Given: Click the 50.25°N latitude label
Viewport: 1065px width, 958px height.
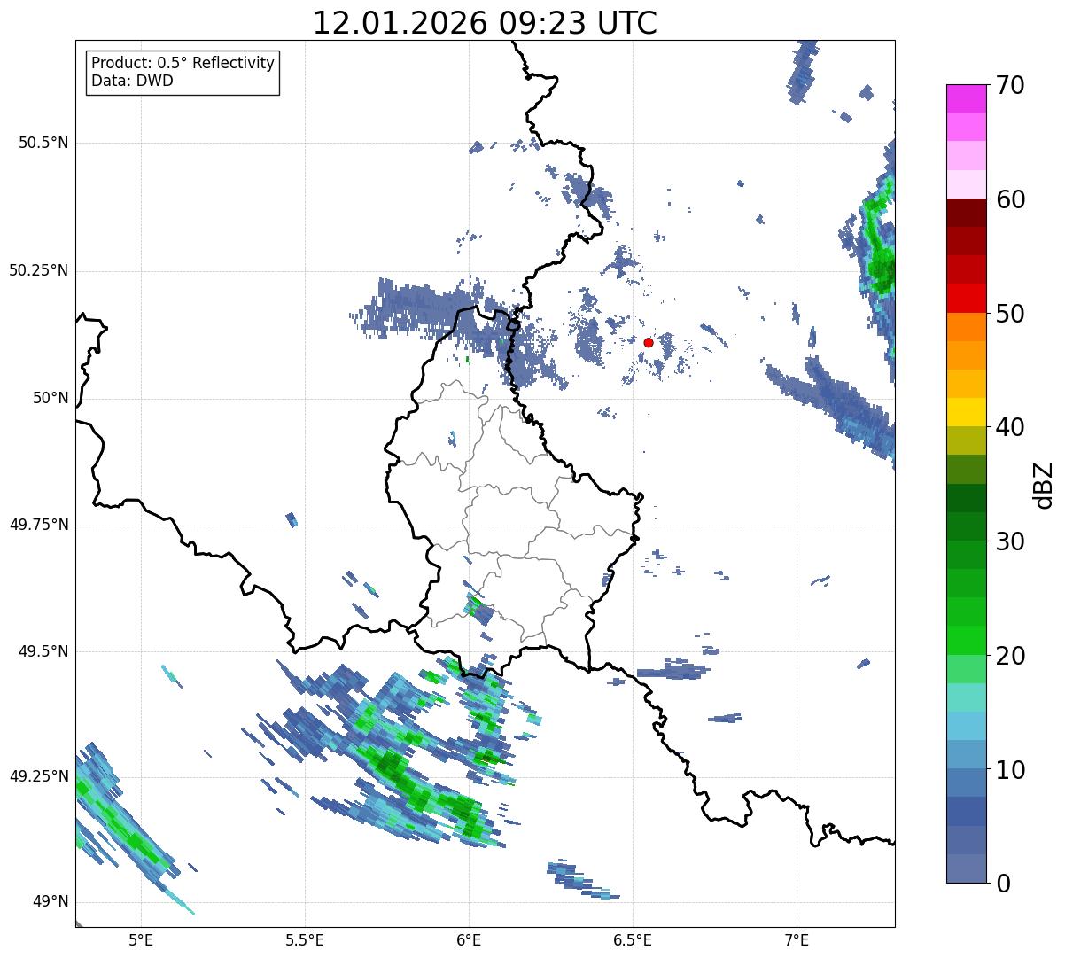Looking at the screenshot, I should coord(39,270).
